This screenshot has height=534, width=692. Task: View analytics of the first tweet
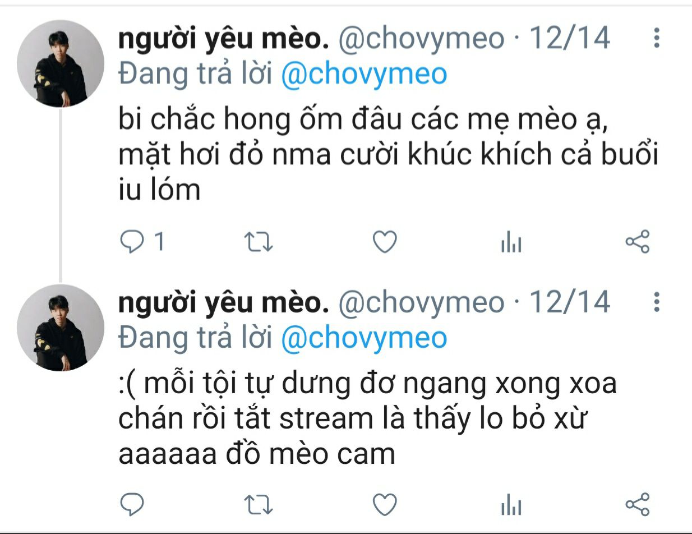[x=511, y=243]
